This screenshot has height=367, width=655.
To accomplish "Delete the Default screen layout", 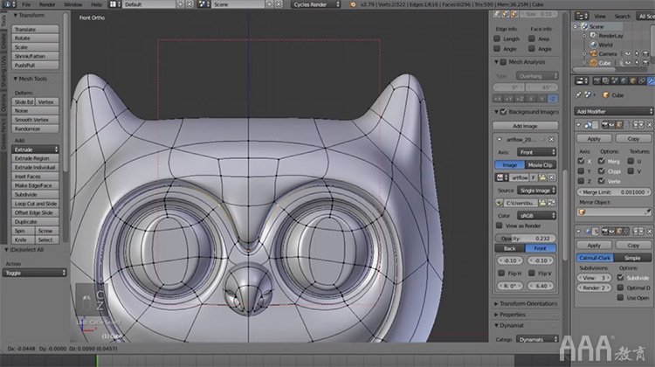I will [x=190, y=4].
